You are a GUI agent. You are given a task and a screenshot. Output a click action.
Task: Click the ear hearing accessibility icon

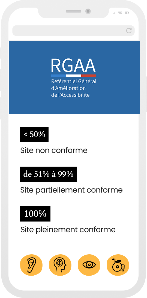(31, 265)
